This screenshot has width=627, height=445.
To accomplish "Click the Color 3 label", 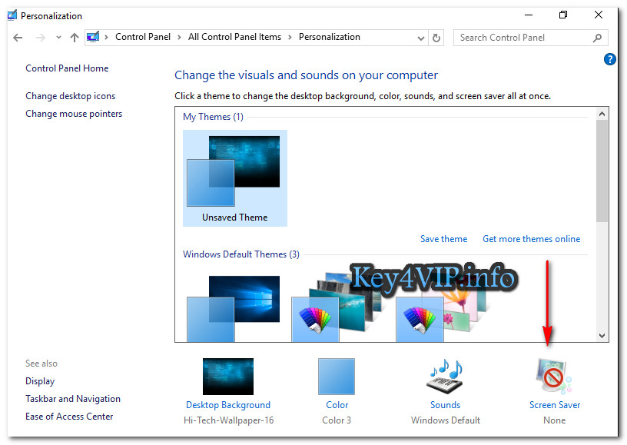I will click(x=337, y=420).
